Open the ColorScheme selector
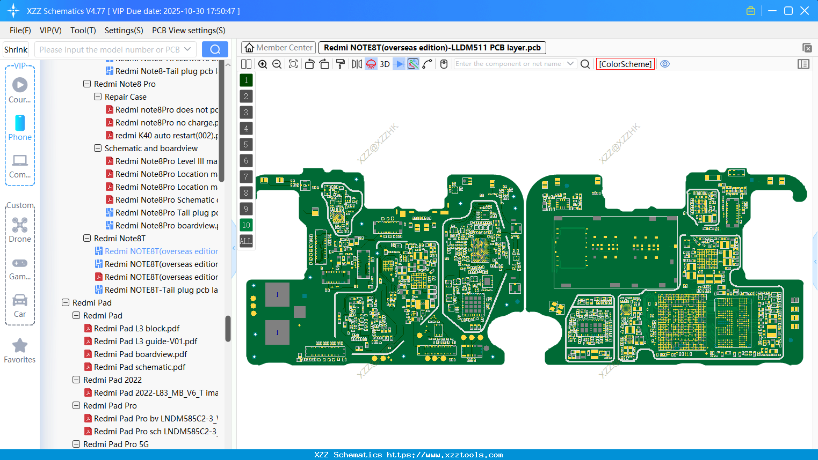818x460 pixels. (625, 64)
